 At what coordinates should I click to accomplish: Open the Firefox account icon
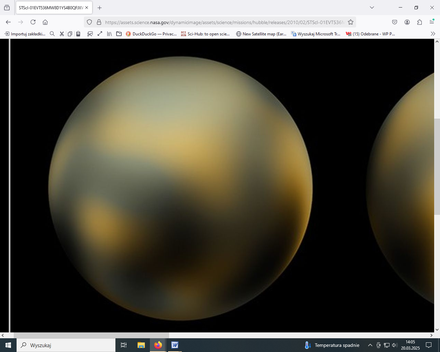tap(407, 22)
